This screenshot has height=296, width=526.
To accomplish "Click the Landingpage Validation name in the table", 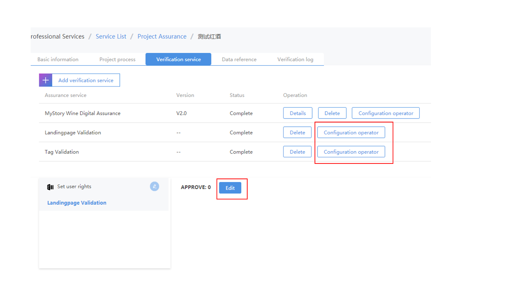I will 73,133.
